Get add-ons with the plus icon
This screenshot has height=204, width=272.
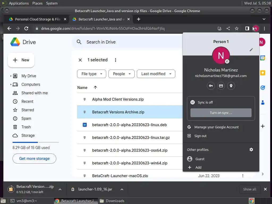(263, 126)
